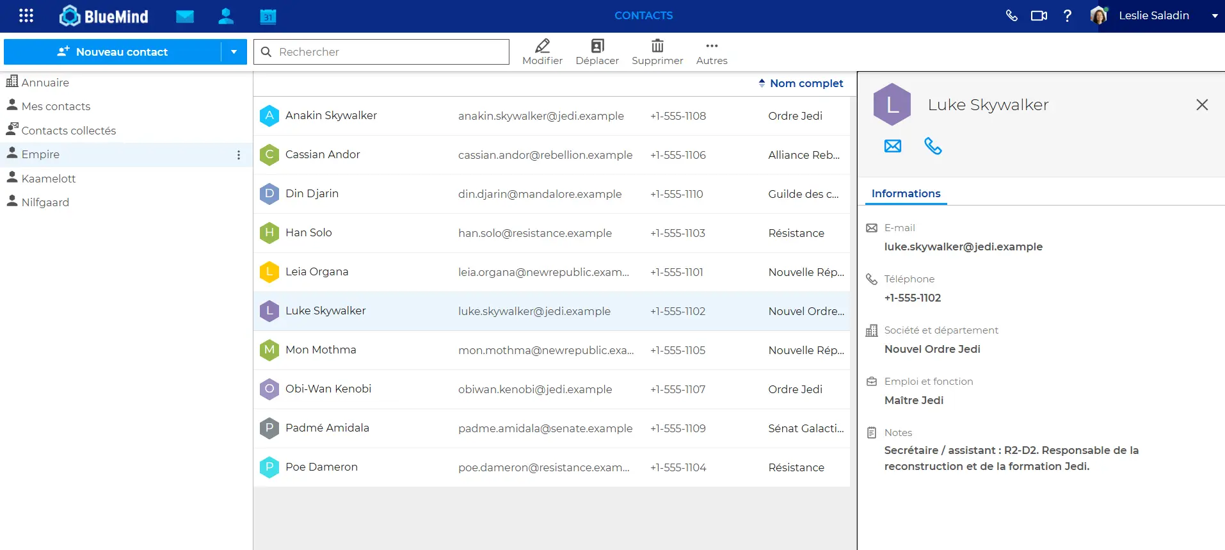Sort list by Nom complet
This screenshot has height=550, width=1225.
(801, 83)
